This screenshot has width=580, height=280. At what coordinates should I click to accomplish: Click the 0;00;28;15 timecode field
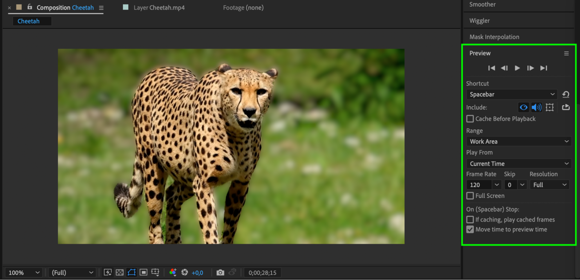262,272
